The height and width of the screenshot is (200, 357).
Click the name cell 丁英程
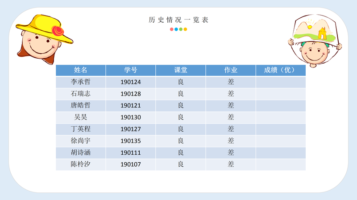tap(81, 129)
